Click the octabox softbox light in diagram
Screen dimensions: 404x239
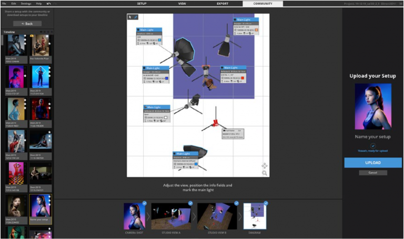pos(184,49)
